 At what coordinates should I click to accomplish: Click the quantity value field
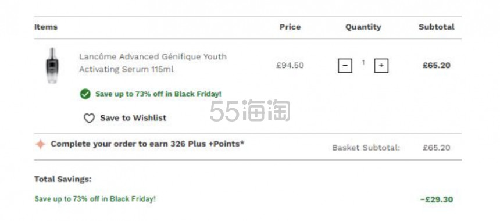[x=363, y=63]
